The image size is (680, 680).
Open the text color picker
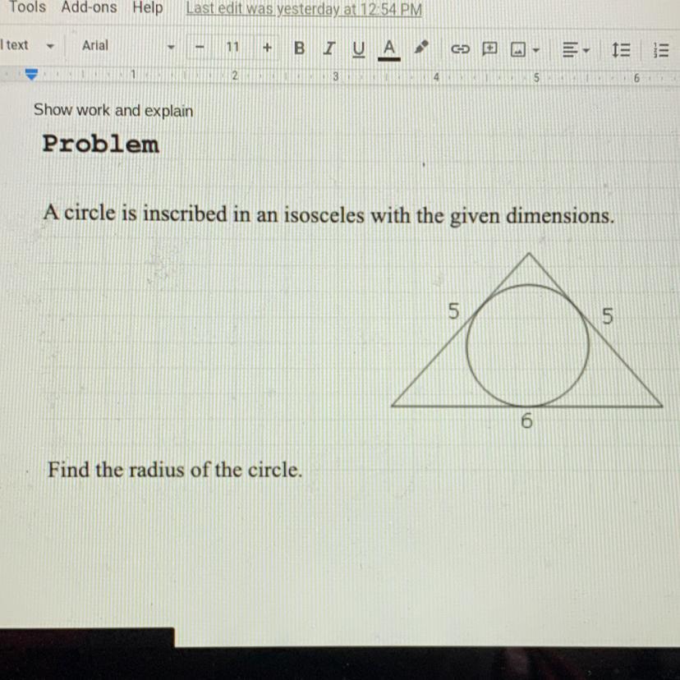click(389, 49)
